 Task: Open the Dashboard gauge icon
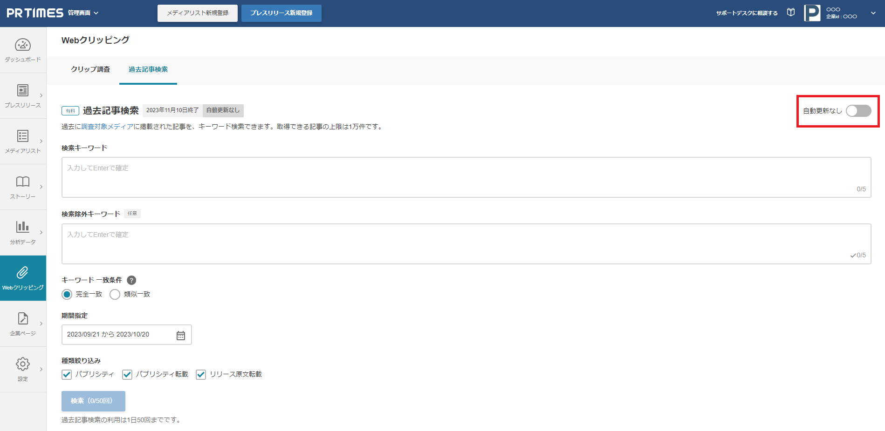pos(23,45)
